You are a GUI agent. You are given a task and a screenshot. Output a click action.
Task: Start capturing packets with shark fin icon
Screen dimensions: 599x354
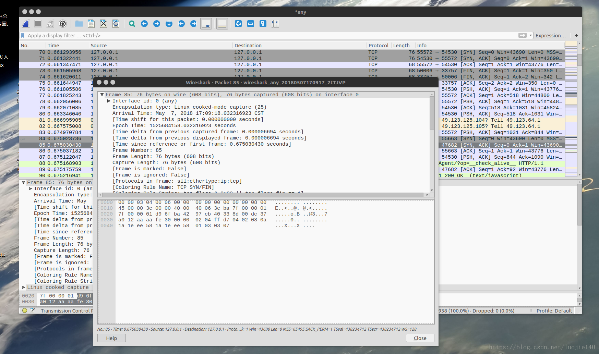pos(26,24)
